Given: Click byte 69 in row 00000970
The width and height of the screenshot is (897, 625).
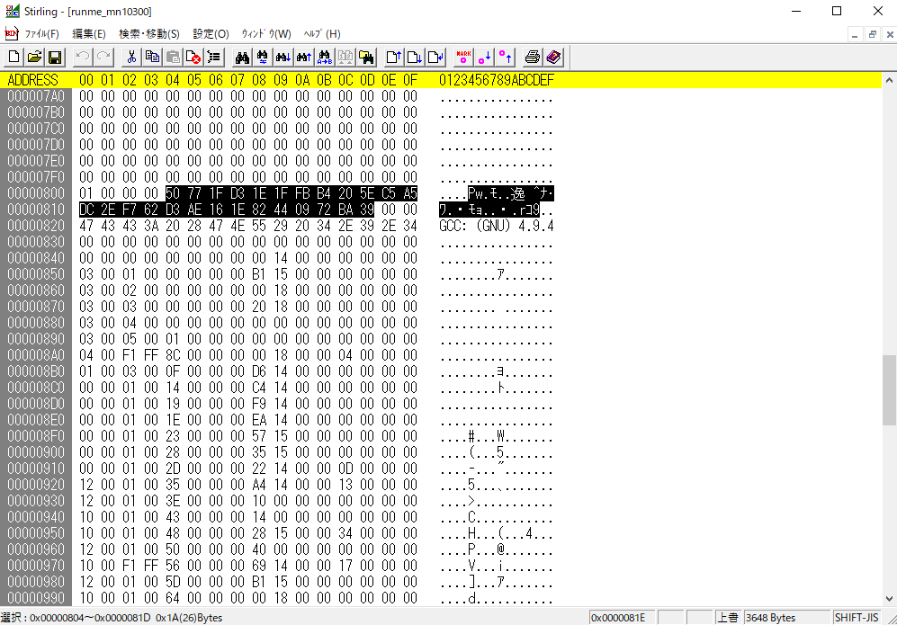Looking at the screenshot, I should 259,566.
